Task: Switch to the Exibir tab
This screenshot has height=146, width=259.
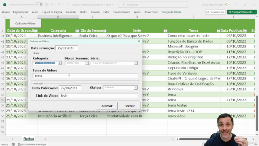Action: 106,12
